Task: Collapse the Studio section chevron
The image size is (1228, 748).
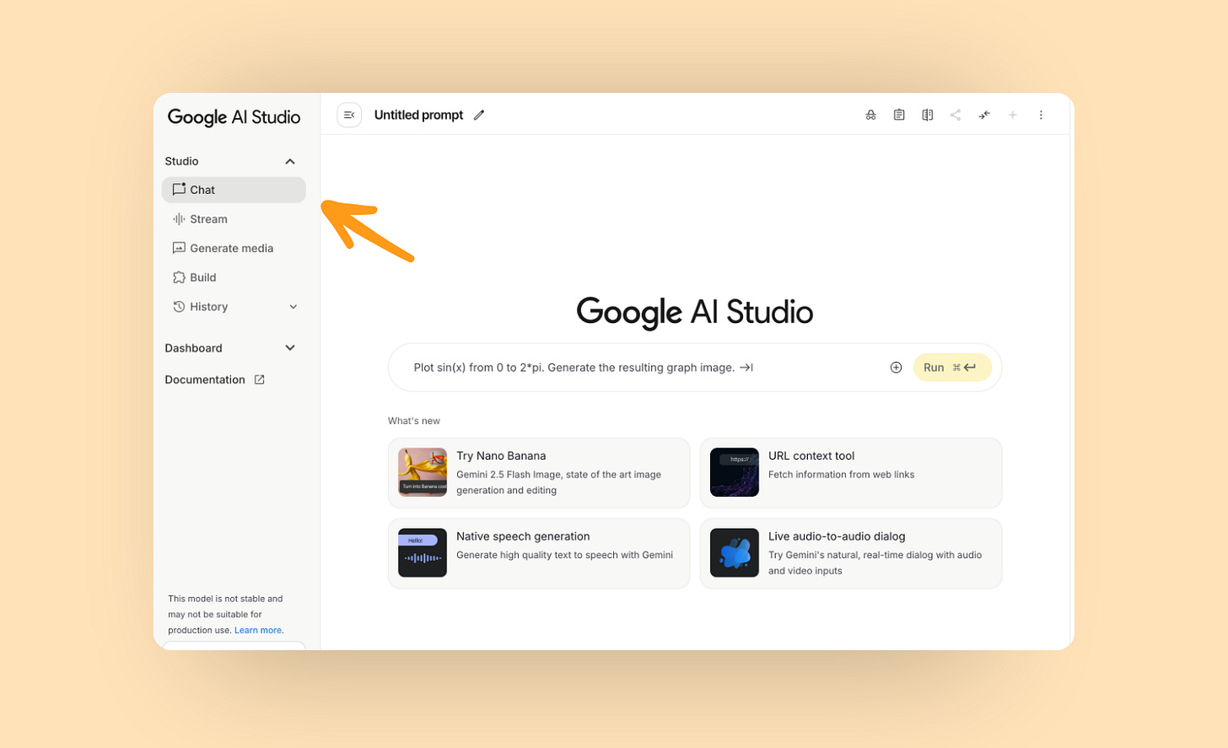Action: click(290, 161)
